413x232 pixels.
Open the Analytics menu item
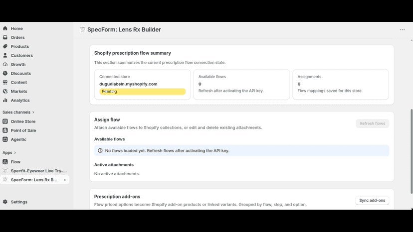point(20,100)
